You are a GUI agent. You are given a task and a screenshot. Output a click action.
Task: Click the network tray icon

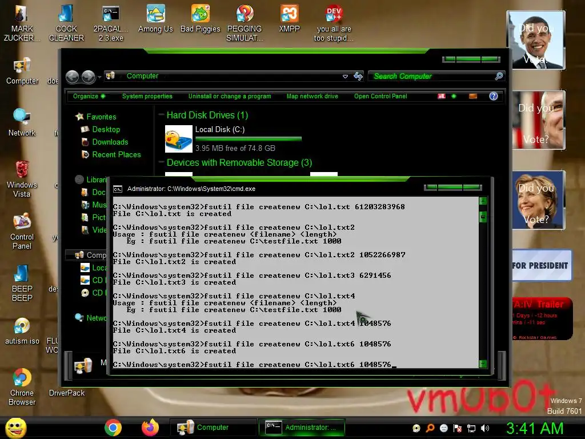(x=471, y=428)
